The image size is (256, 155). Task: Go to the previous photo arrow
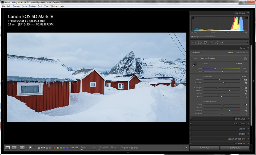73,148
